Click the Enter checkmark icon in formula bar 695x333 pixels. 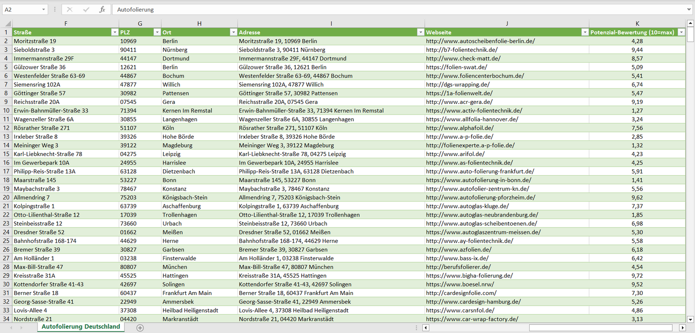coord(86,10)
